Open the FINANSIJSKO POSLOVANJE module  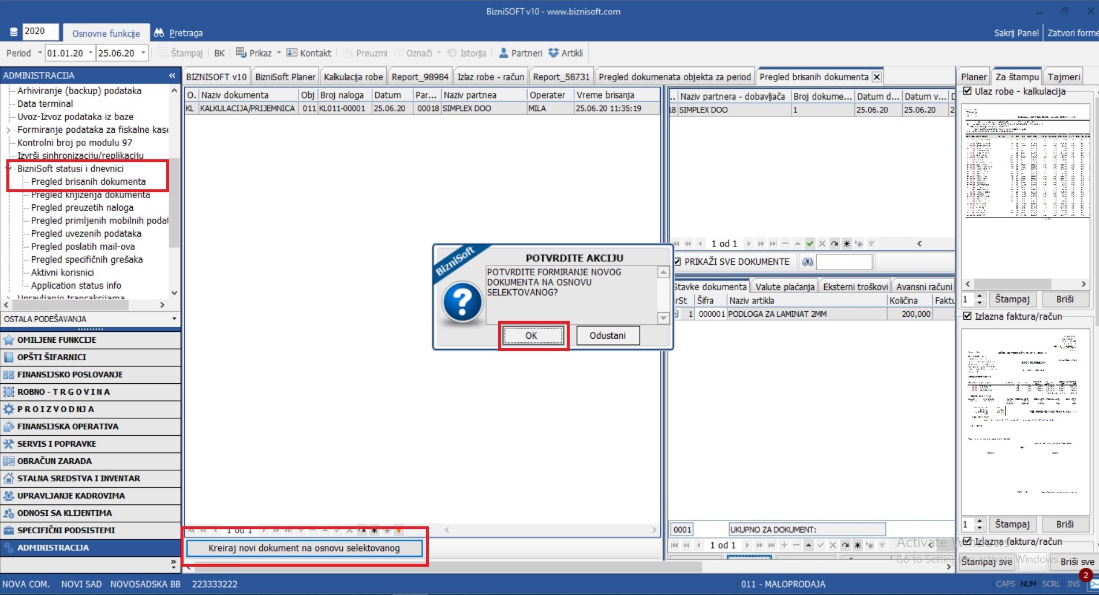pos(91,375)
